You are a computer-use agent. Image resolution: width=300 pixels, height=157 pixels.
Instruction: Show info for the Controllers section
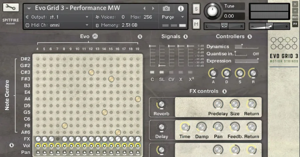click(250, 36)
